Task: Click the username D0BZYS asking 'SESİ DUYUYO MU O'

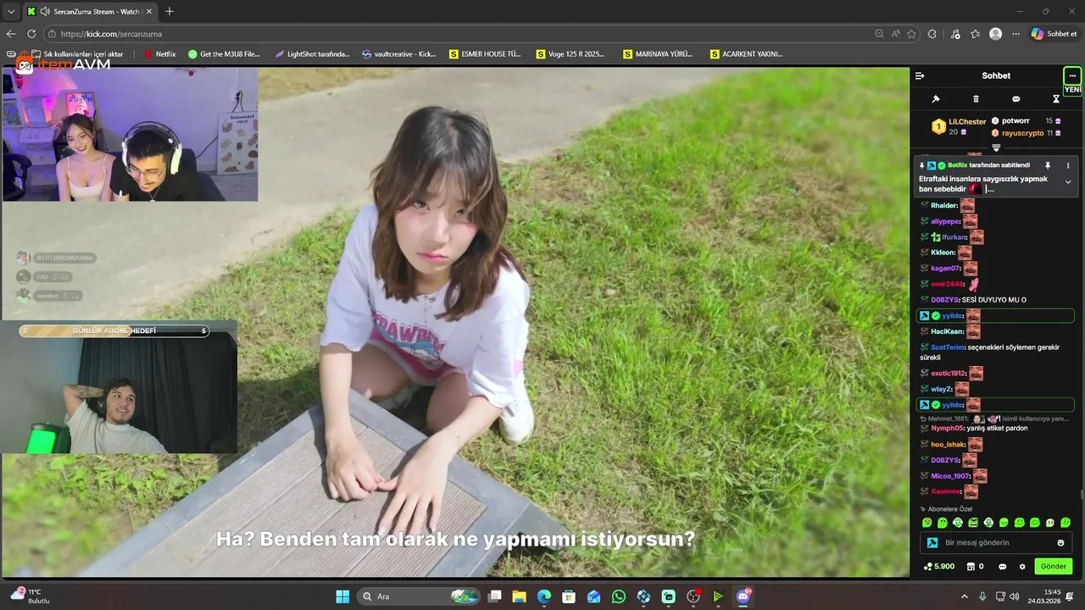Action: pyautogui.click(x=944, y=300)
